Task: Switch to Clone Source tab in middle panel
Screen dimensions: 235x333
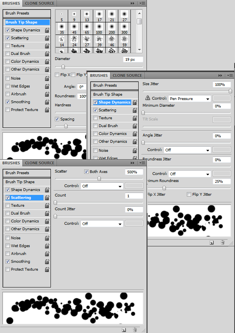Action: [127, 76]
